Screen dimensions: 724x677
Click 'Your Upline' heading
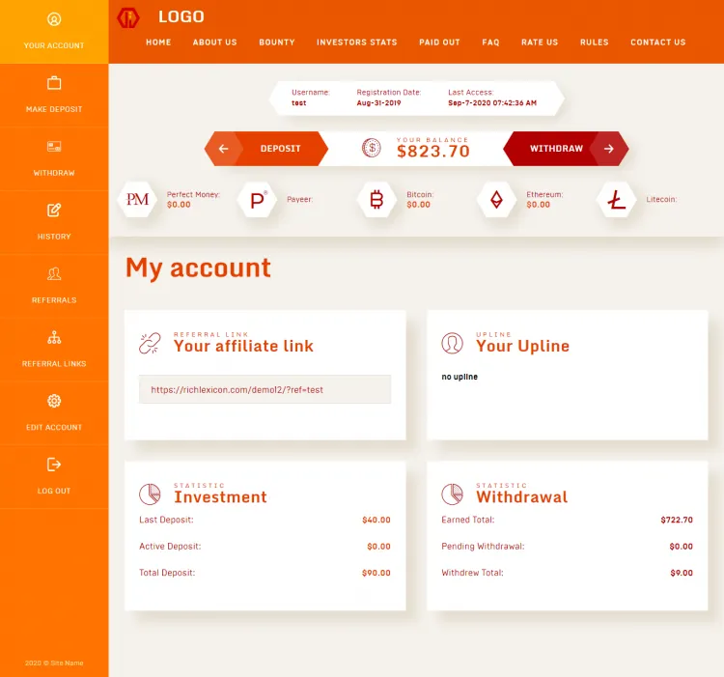pyautogui.click(x=522, y=346)
